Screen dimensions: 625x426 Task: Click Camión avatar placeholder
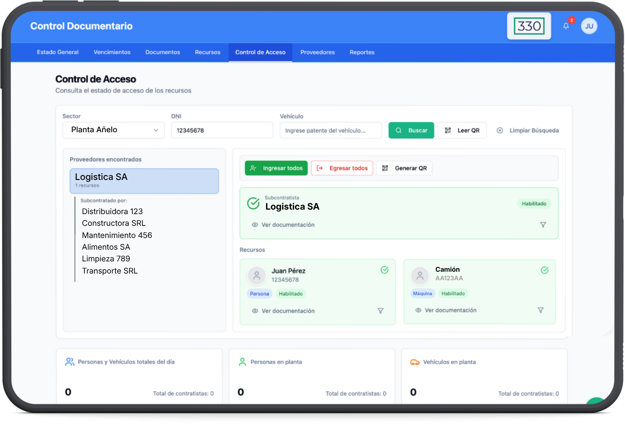420,275
